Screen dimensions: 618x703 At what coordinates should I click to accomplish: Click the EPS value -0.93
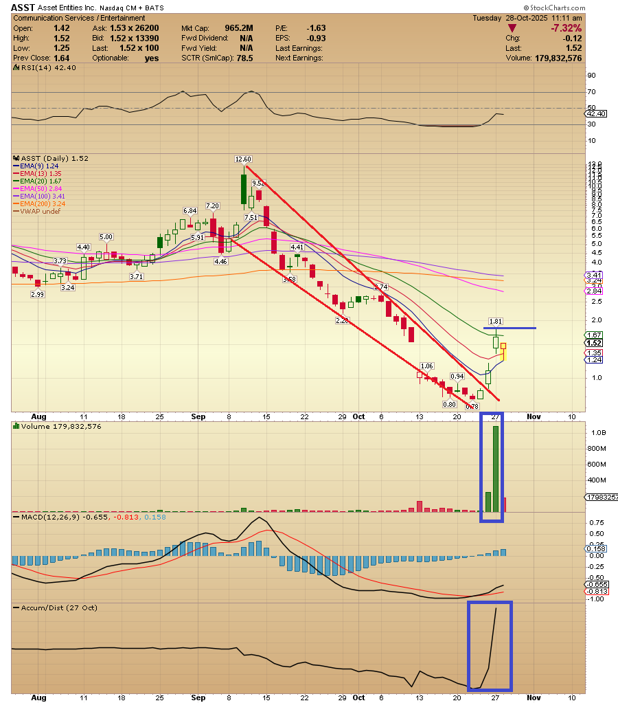(316, 38)
